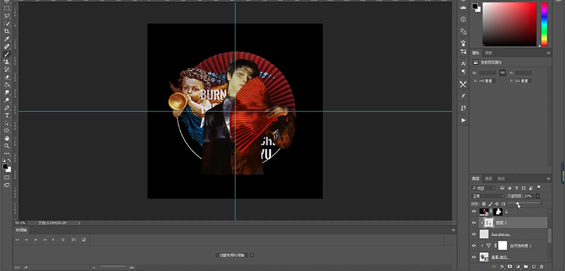Screen dimensions: 565x271
Task: Play the timeline
Action: point(36,240)
